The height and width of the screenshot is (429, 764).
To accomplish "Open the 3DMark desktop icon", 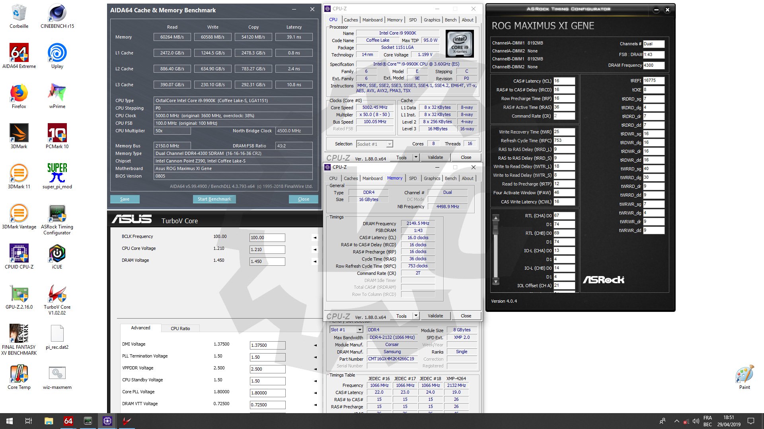I will coord(19,136).
